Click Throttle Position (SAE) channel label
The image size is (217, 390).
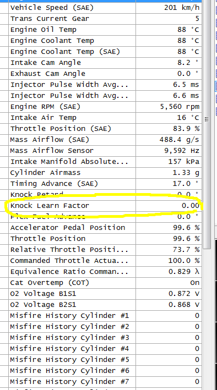pos(61,129)
